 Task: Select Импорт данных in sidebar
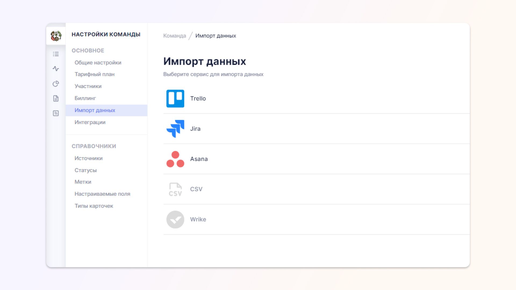(106, 110)
